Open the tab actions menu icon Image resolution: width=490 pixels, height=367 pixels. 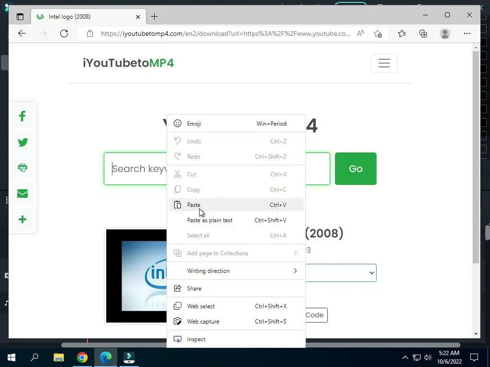pyautogui.click(x=20, y=17)
